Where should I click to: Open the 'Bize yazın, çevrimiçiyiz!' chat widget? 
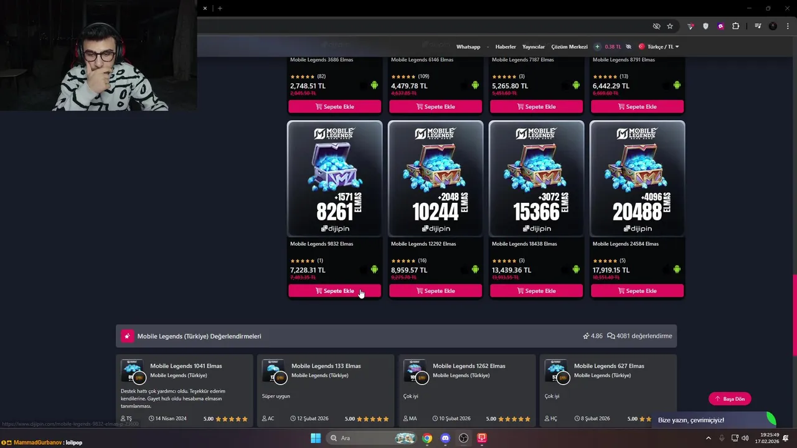click(x=715, y=420)
